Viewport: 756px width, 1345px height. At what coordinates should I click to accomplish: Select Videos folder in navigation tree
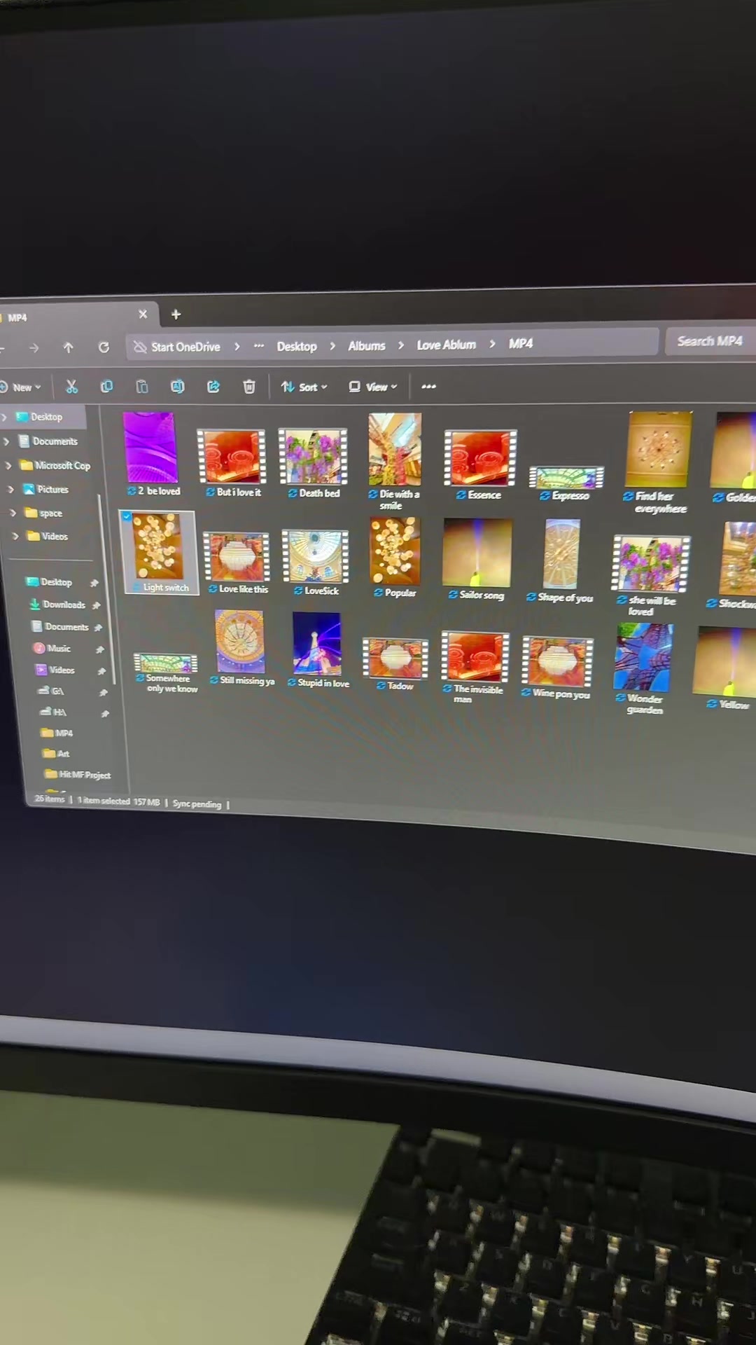point(53,536)
